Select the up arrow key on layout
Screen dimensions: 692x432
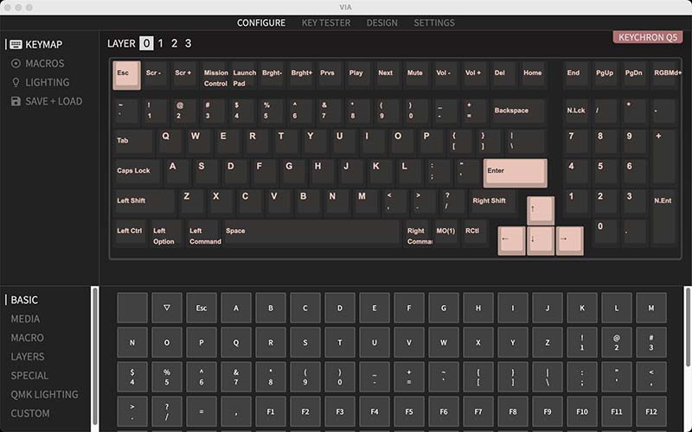[x=541, y=211]
